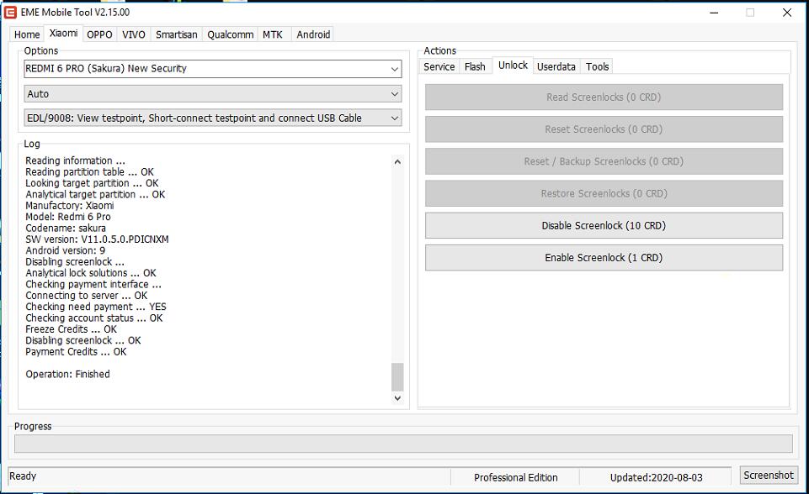Go to the Smartisan tab
The width and height of the screenshot is (809, 494).
click(x=177, y=34)
